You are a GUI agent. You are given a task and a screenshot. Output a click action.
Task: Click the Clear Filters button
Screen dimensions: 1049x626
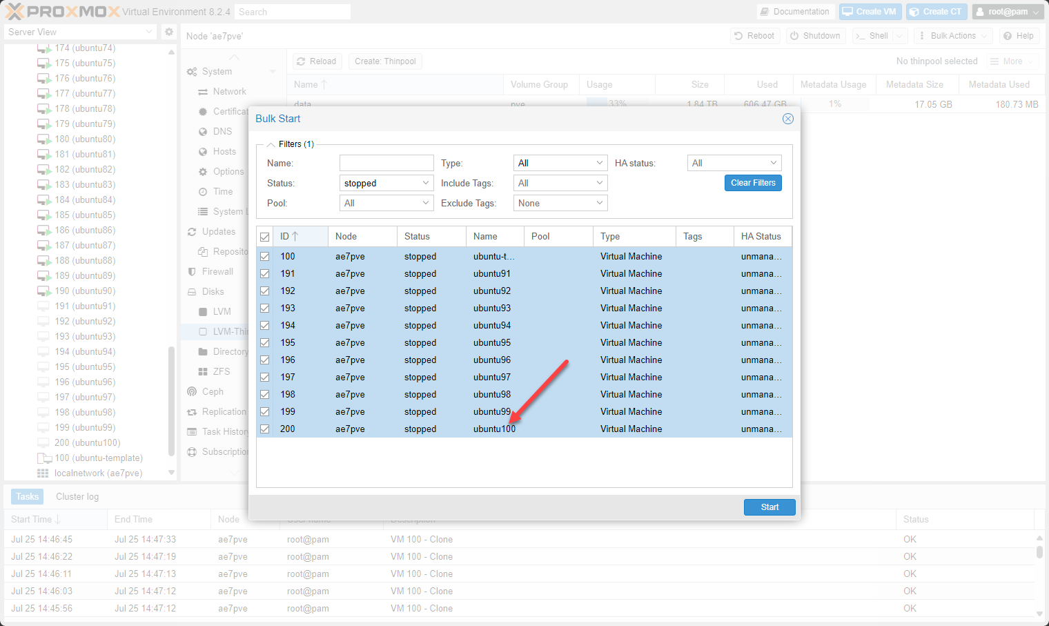(x=753, y=183)
